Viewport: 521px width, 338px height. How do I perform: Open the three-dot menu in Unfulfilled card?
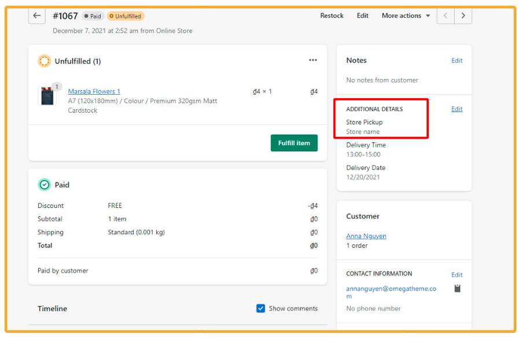click(x=313, y=60)
